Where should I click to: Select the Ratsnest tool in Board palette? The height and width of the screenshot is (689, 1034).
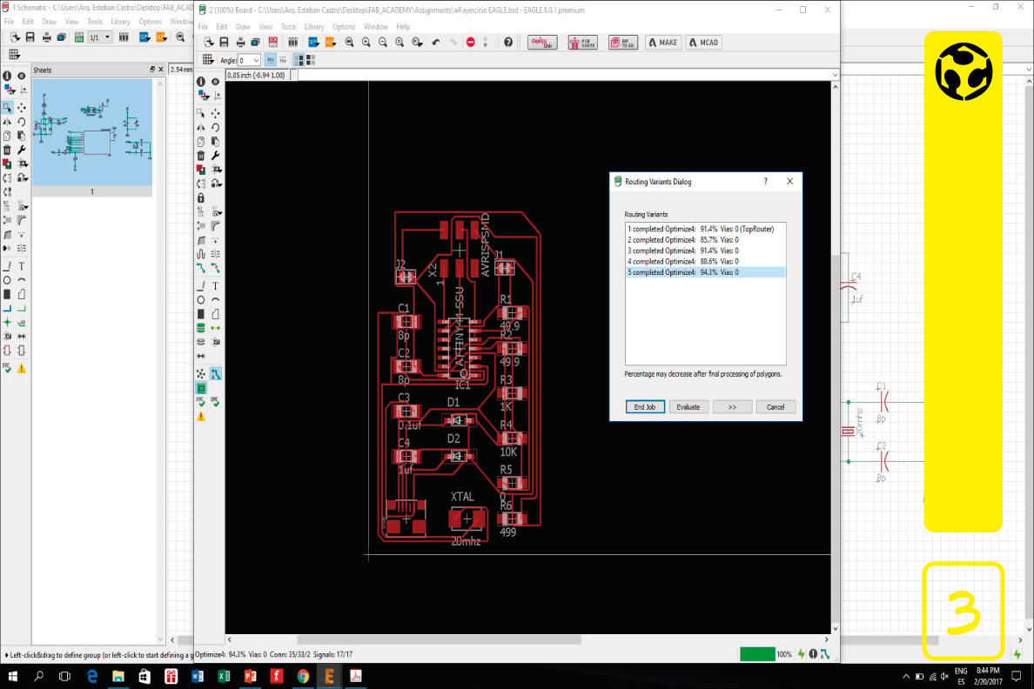click(201, 374)
